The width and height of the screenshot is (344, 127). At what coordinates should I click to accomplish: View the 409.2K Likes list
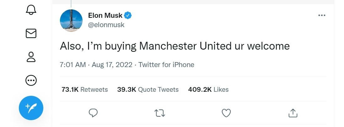(x=208, y=90)
